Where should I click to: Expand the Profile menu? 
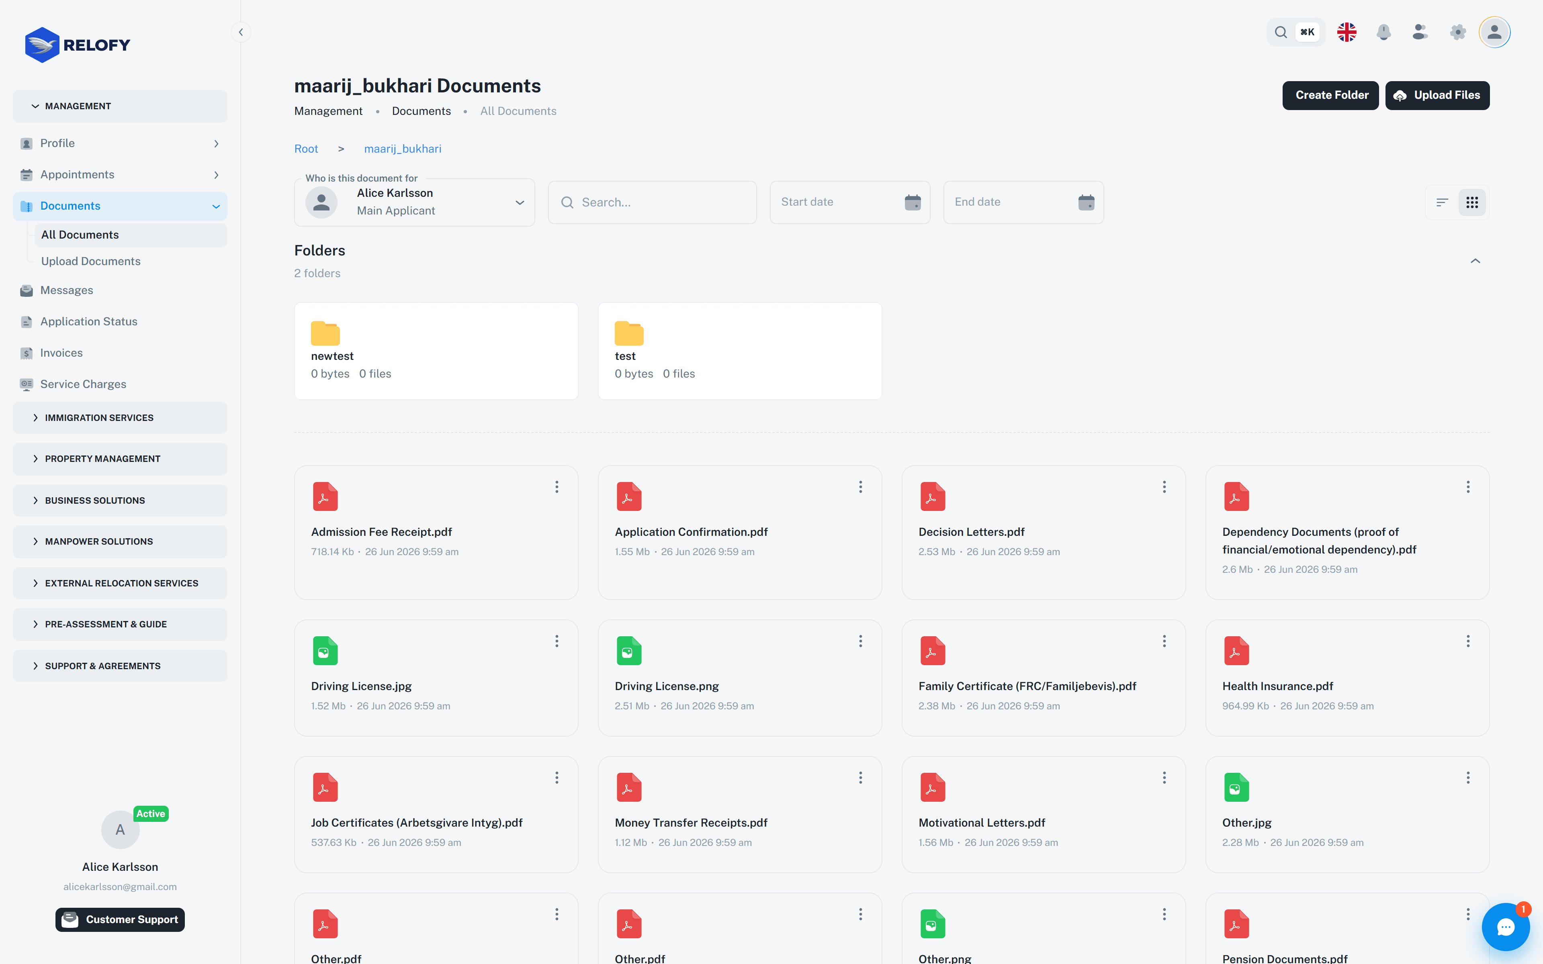click(x=120, y=143)
